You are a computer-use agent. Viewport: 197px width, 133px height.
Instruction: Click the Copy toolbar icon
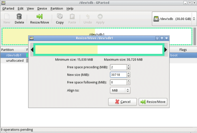click(60, 16)
